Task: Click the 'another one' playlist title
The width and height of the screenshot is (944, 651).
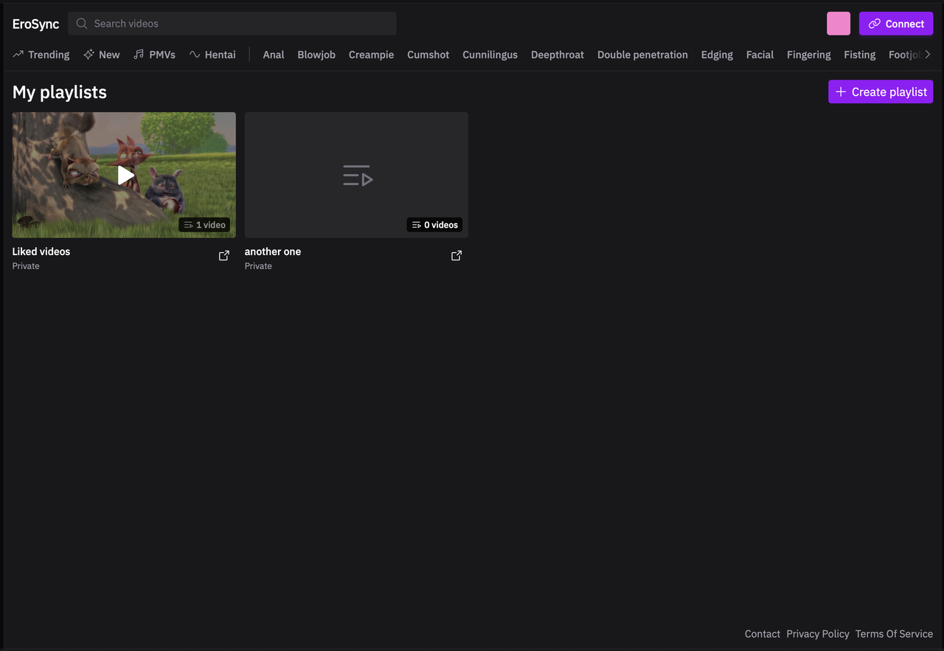Action: tap(273, 251)
